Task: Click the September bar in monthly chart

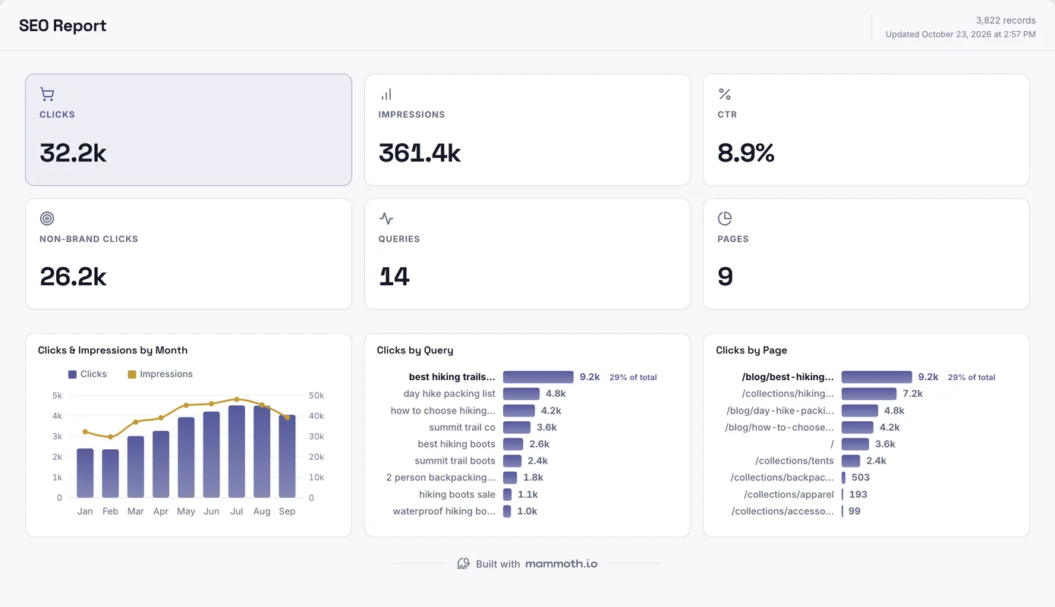Action: point(287,456)
